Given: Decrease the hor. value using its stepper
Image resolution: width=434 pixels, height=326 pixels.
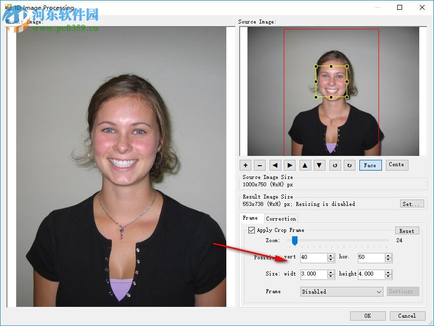Looking at the screenshot, I should (389, 259).
